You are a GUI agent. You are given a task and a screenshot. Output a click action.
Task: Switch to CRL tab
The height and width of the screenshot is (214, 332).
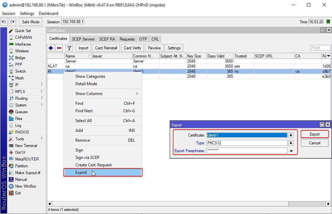[155, 39]
